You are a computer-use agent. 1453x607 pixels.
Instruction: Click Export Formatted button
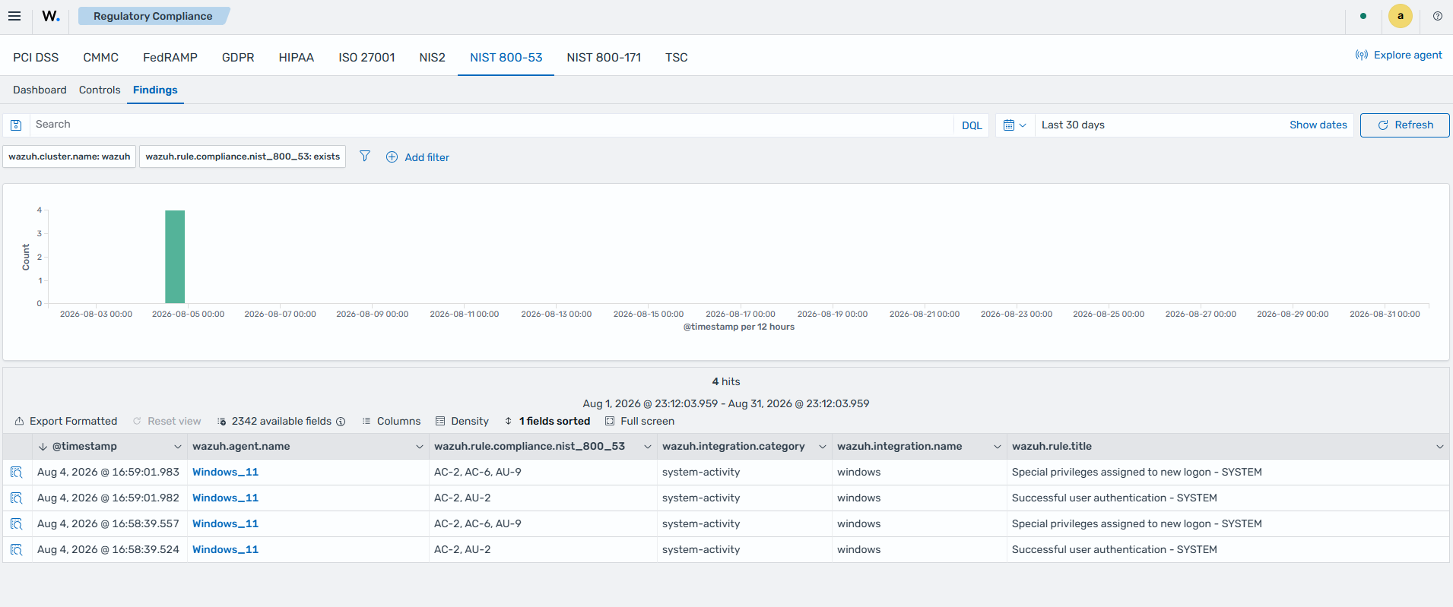(66, 422)
